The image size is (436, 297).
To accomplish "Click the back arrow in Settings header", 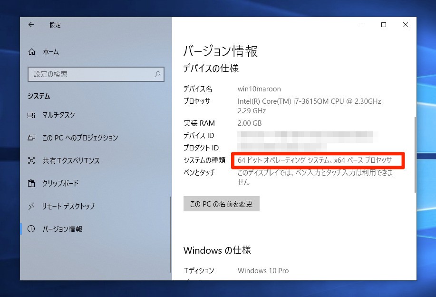I will pyautogui.click(x=31, y=25).
